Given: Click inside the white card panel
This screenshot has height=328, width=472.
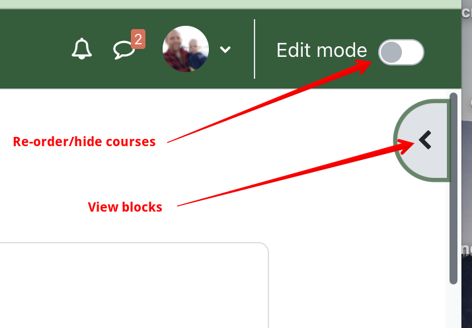Looking at the screenshot, I should pos(134,285).
